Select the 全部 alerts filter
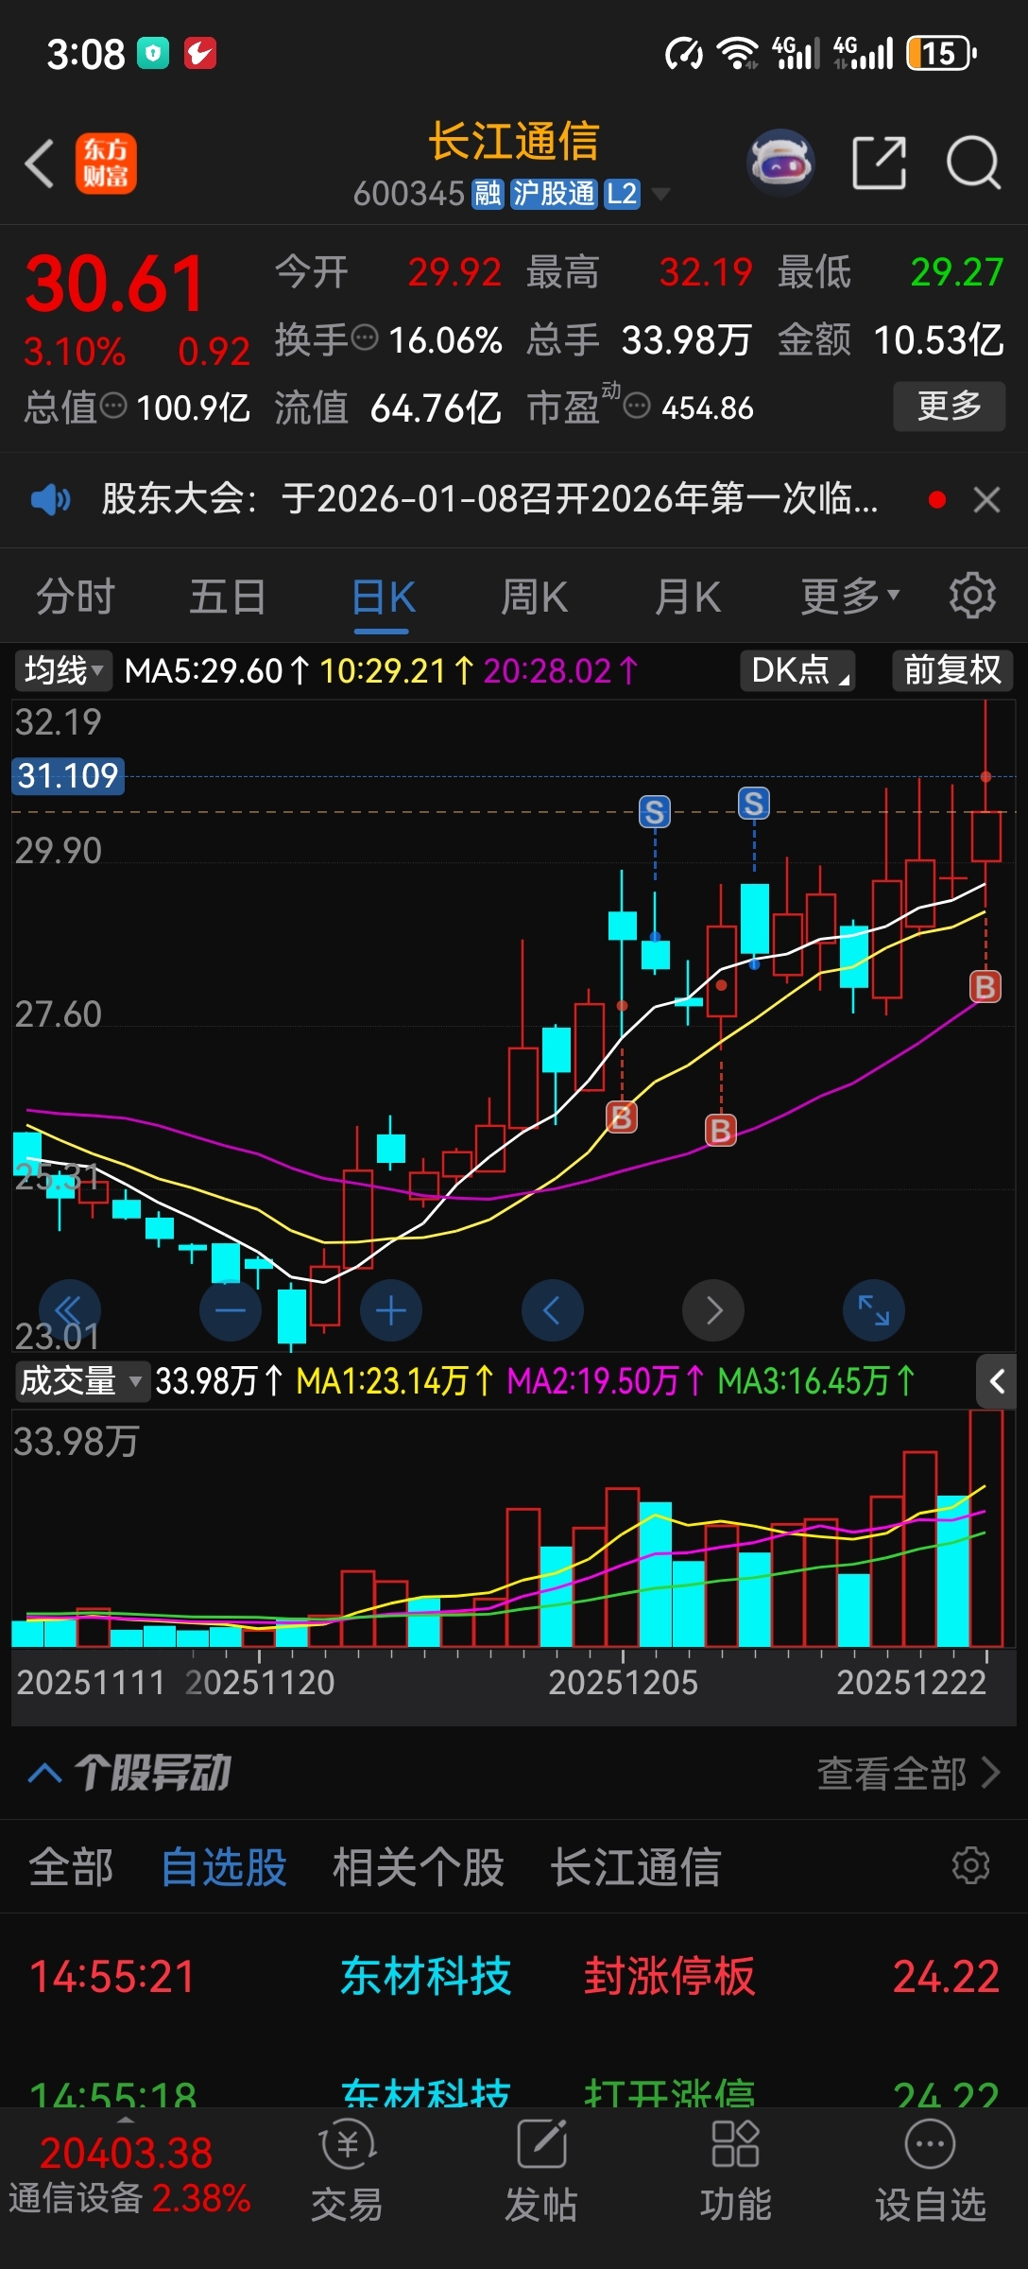The image size is (1028, 2269). tap(71, 1867)
